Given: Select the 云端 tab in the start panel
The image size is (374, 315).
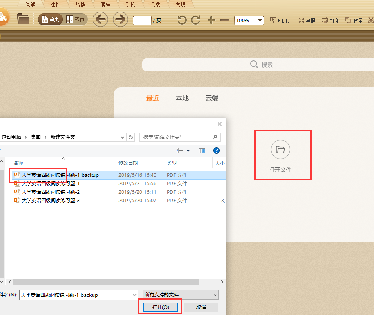Looking at the screenshot, I should coord(212,98).
